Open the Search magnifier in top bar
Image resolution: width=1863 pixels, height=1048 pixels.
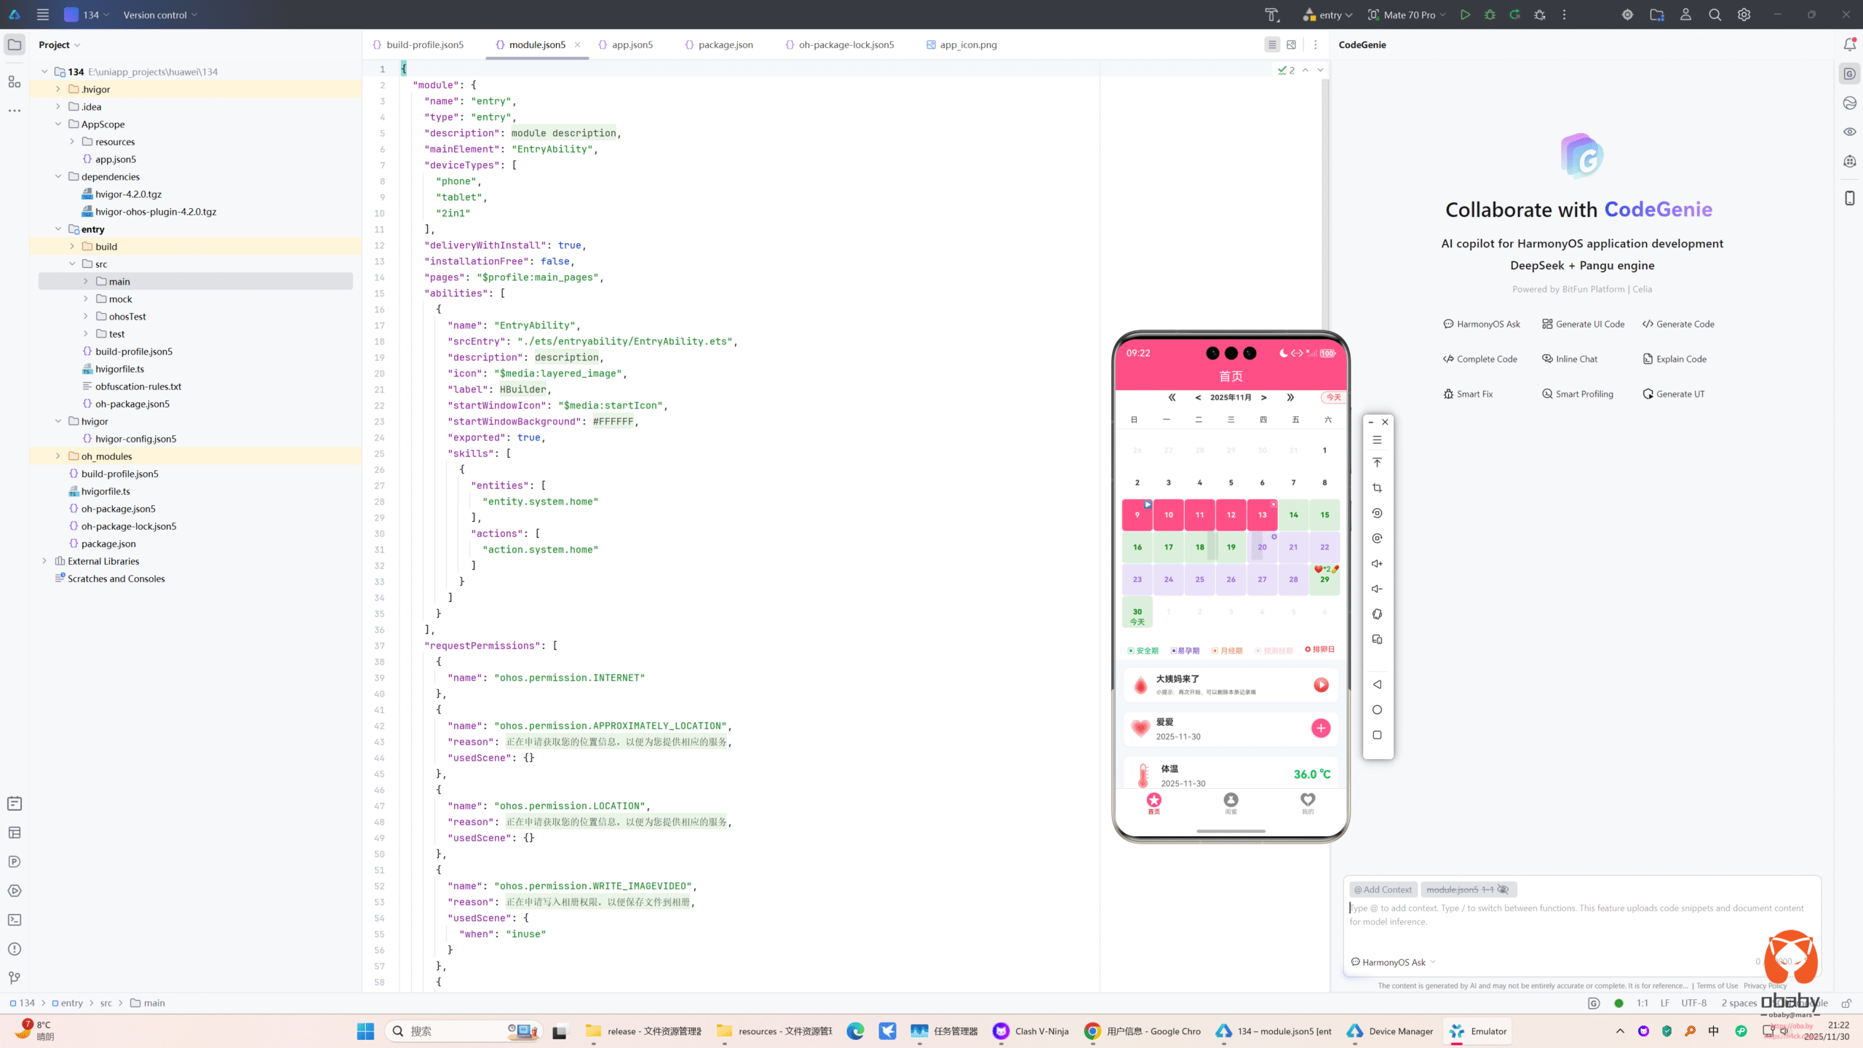point(1715,15)
